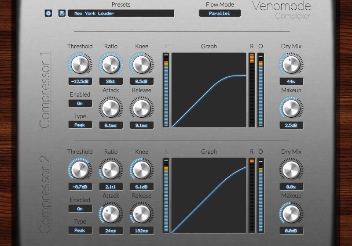Click Compressor 2 output level meter
352x246 pixels.
click(x=260, y=195)
